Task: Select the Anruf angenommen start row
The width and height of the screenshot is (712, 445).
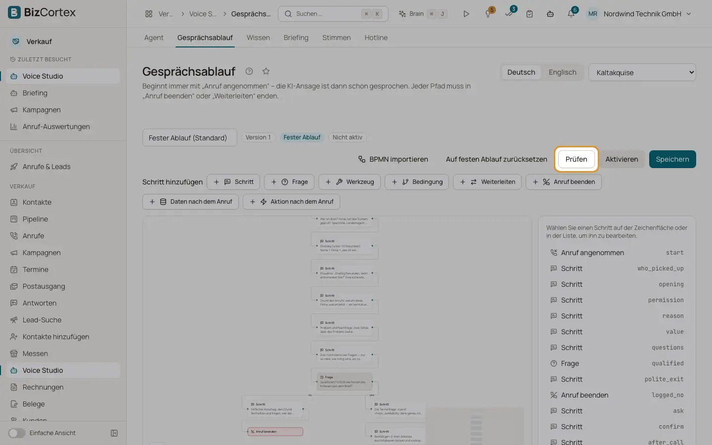Action: pyautogui.click(x=617, y=253)
